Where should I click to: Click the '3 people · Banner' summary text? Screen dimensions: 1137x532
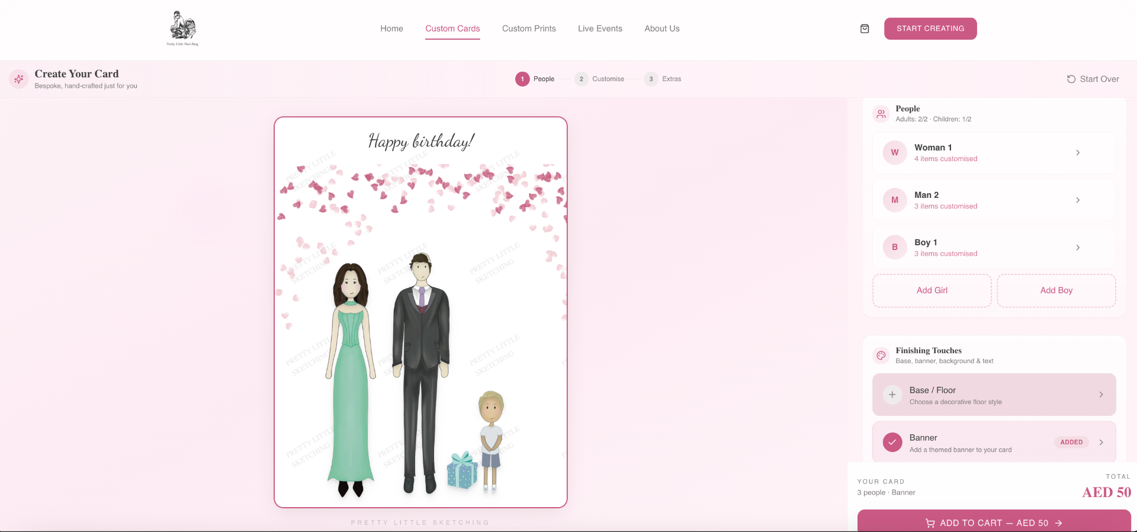tap(886, 492)
